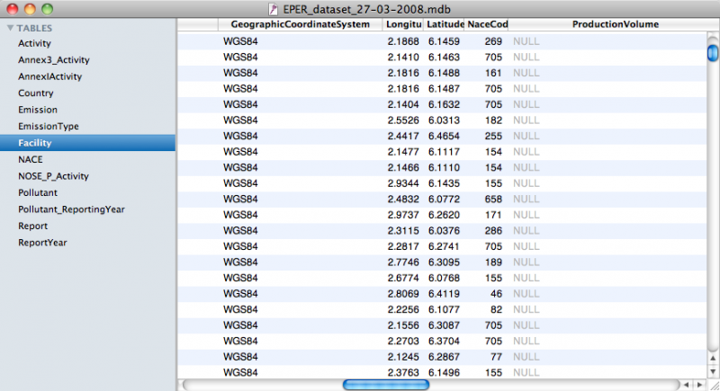Sort by GeographicCoordinateSystem column header

click(x=300, y=23)
